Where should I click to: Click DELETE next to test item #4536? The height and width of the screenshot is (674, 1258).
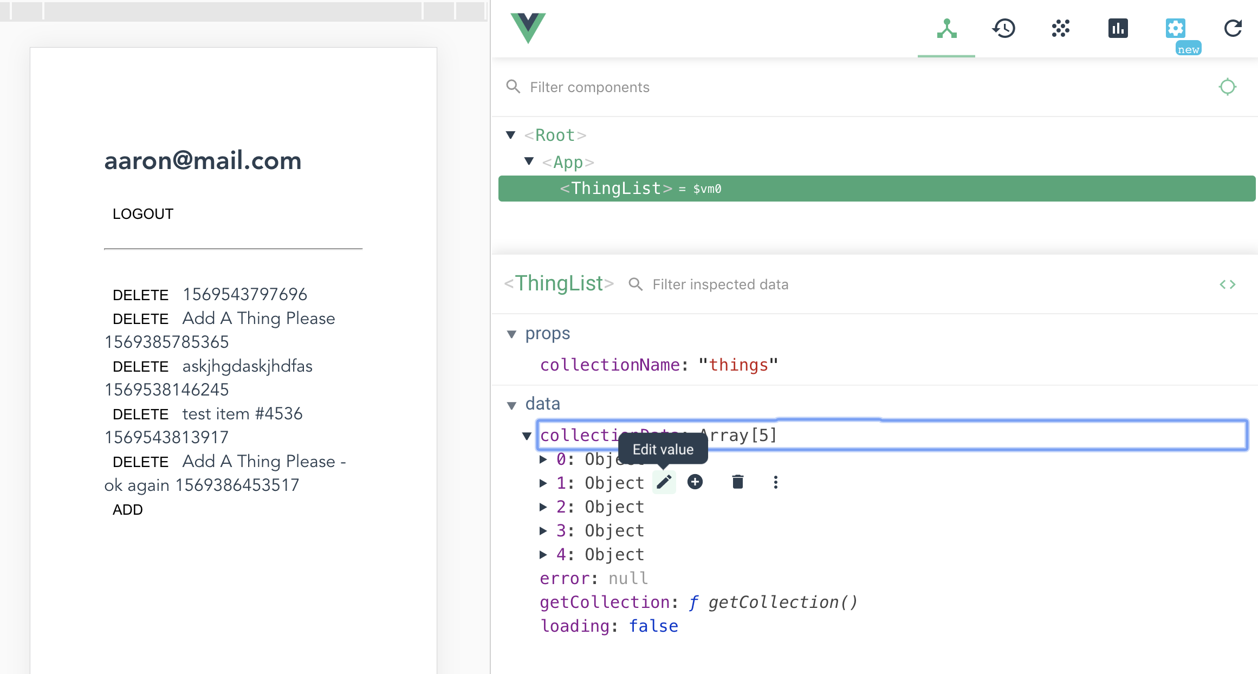[141, 414]
